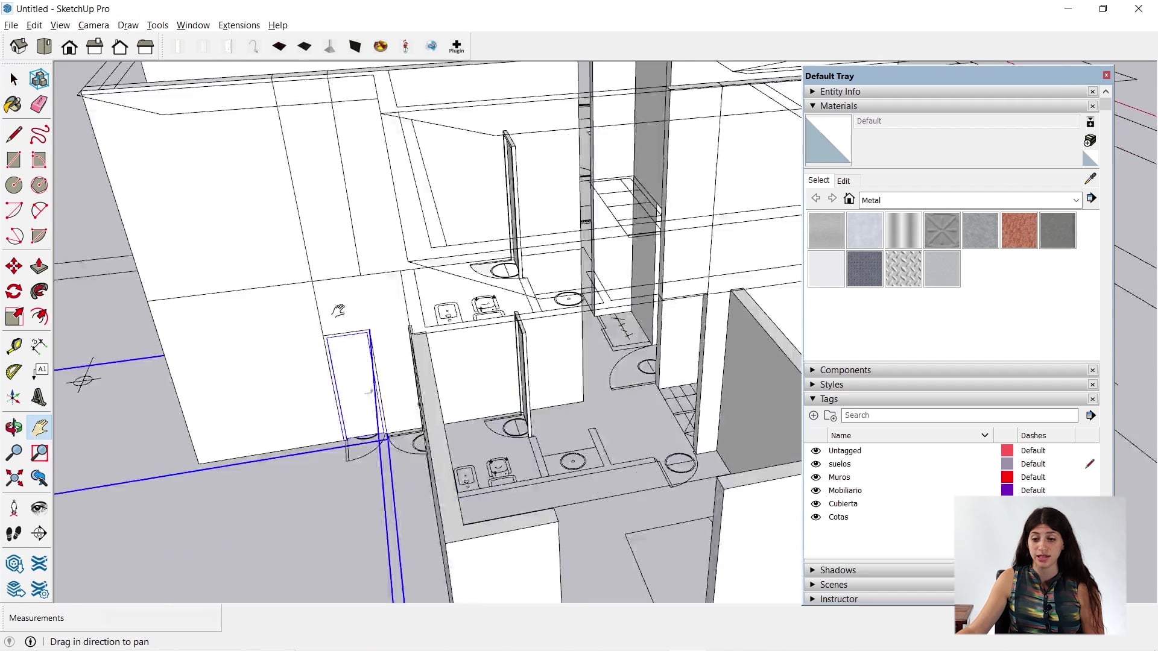Activate the Push/Pull tool
This screenshot has height=651, width=1158.
click(39, 266)
